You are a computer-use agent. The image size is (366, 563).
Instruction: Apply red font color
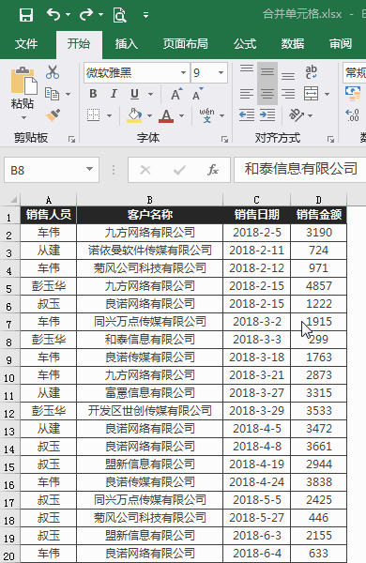click(x=166, y=115)
